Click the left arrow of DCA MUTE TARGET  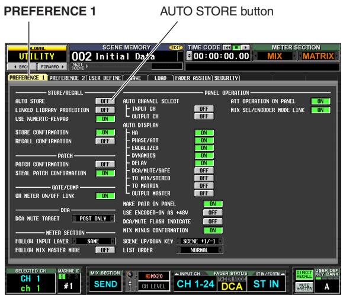(x=75, y=219)
